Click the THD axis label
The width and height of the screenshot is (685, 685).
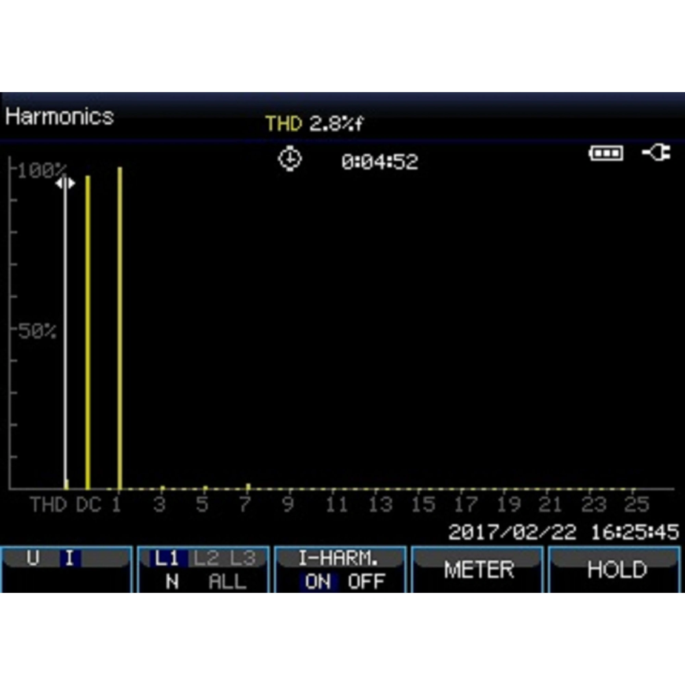[49, 505]
